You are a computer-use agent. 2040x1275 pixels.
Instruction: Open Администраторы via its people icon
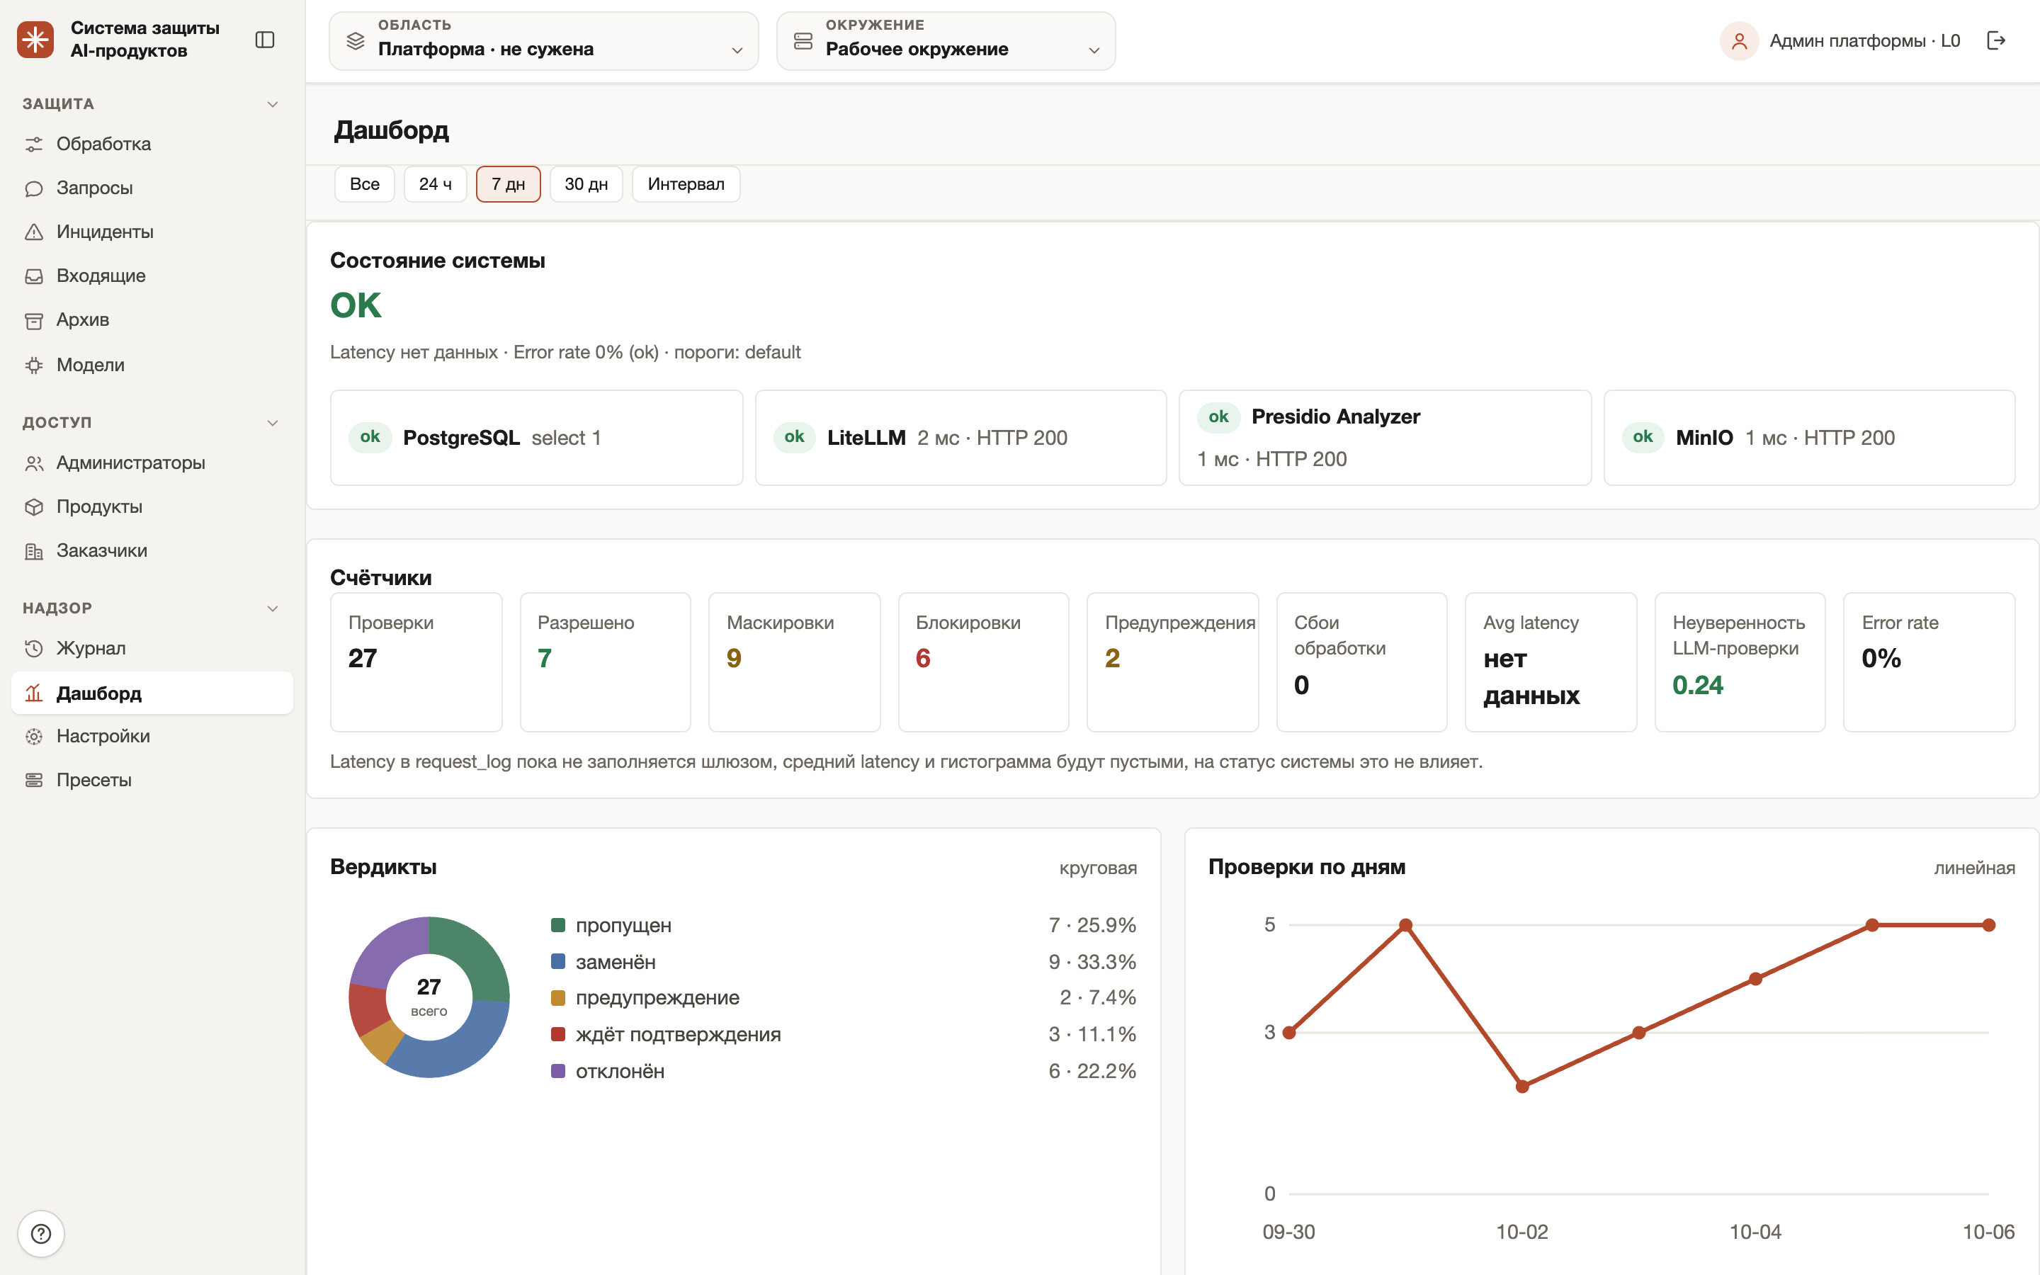click(x=34, y=463)
